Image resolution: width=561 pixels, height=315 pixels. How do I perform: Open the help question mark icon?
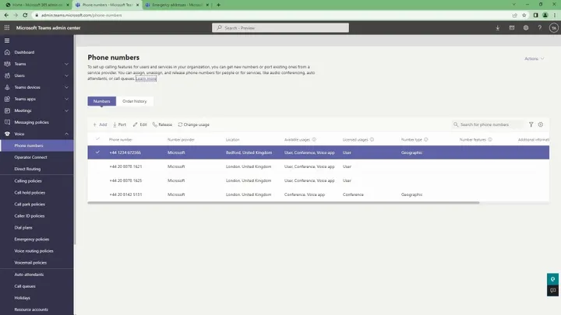click(x=539, y=28)
